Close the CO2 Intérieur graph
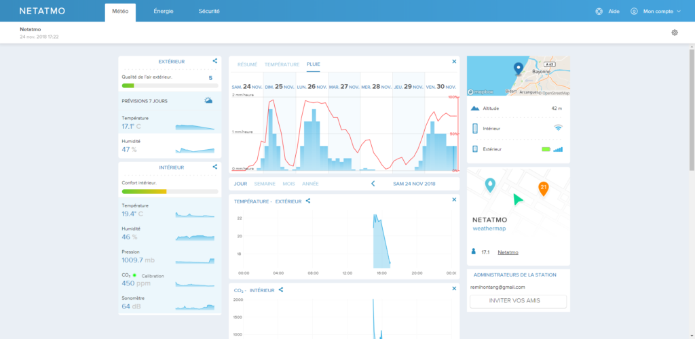695x339 pixels. [x=454, y=289]
